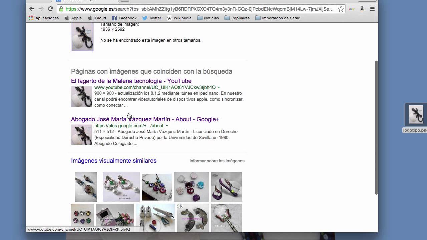Open similar image of butterfly brooch
The image size is (427, 240).
tap(227, 218)
